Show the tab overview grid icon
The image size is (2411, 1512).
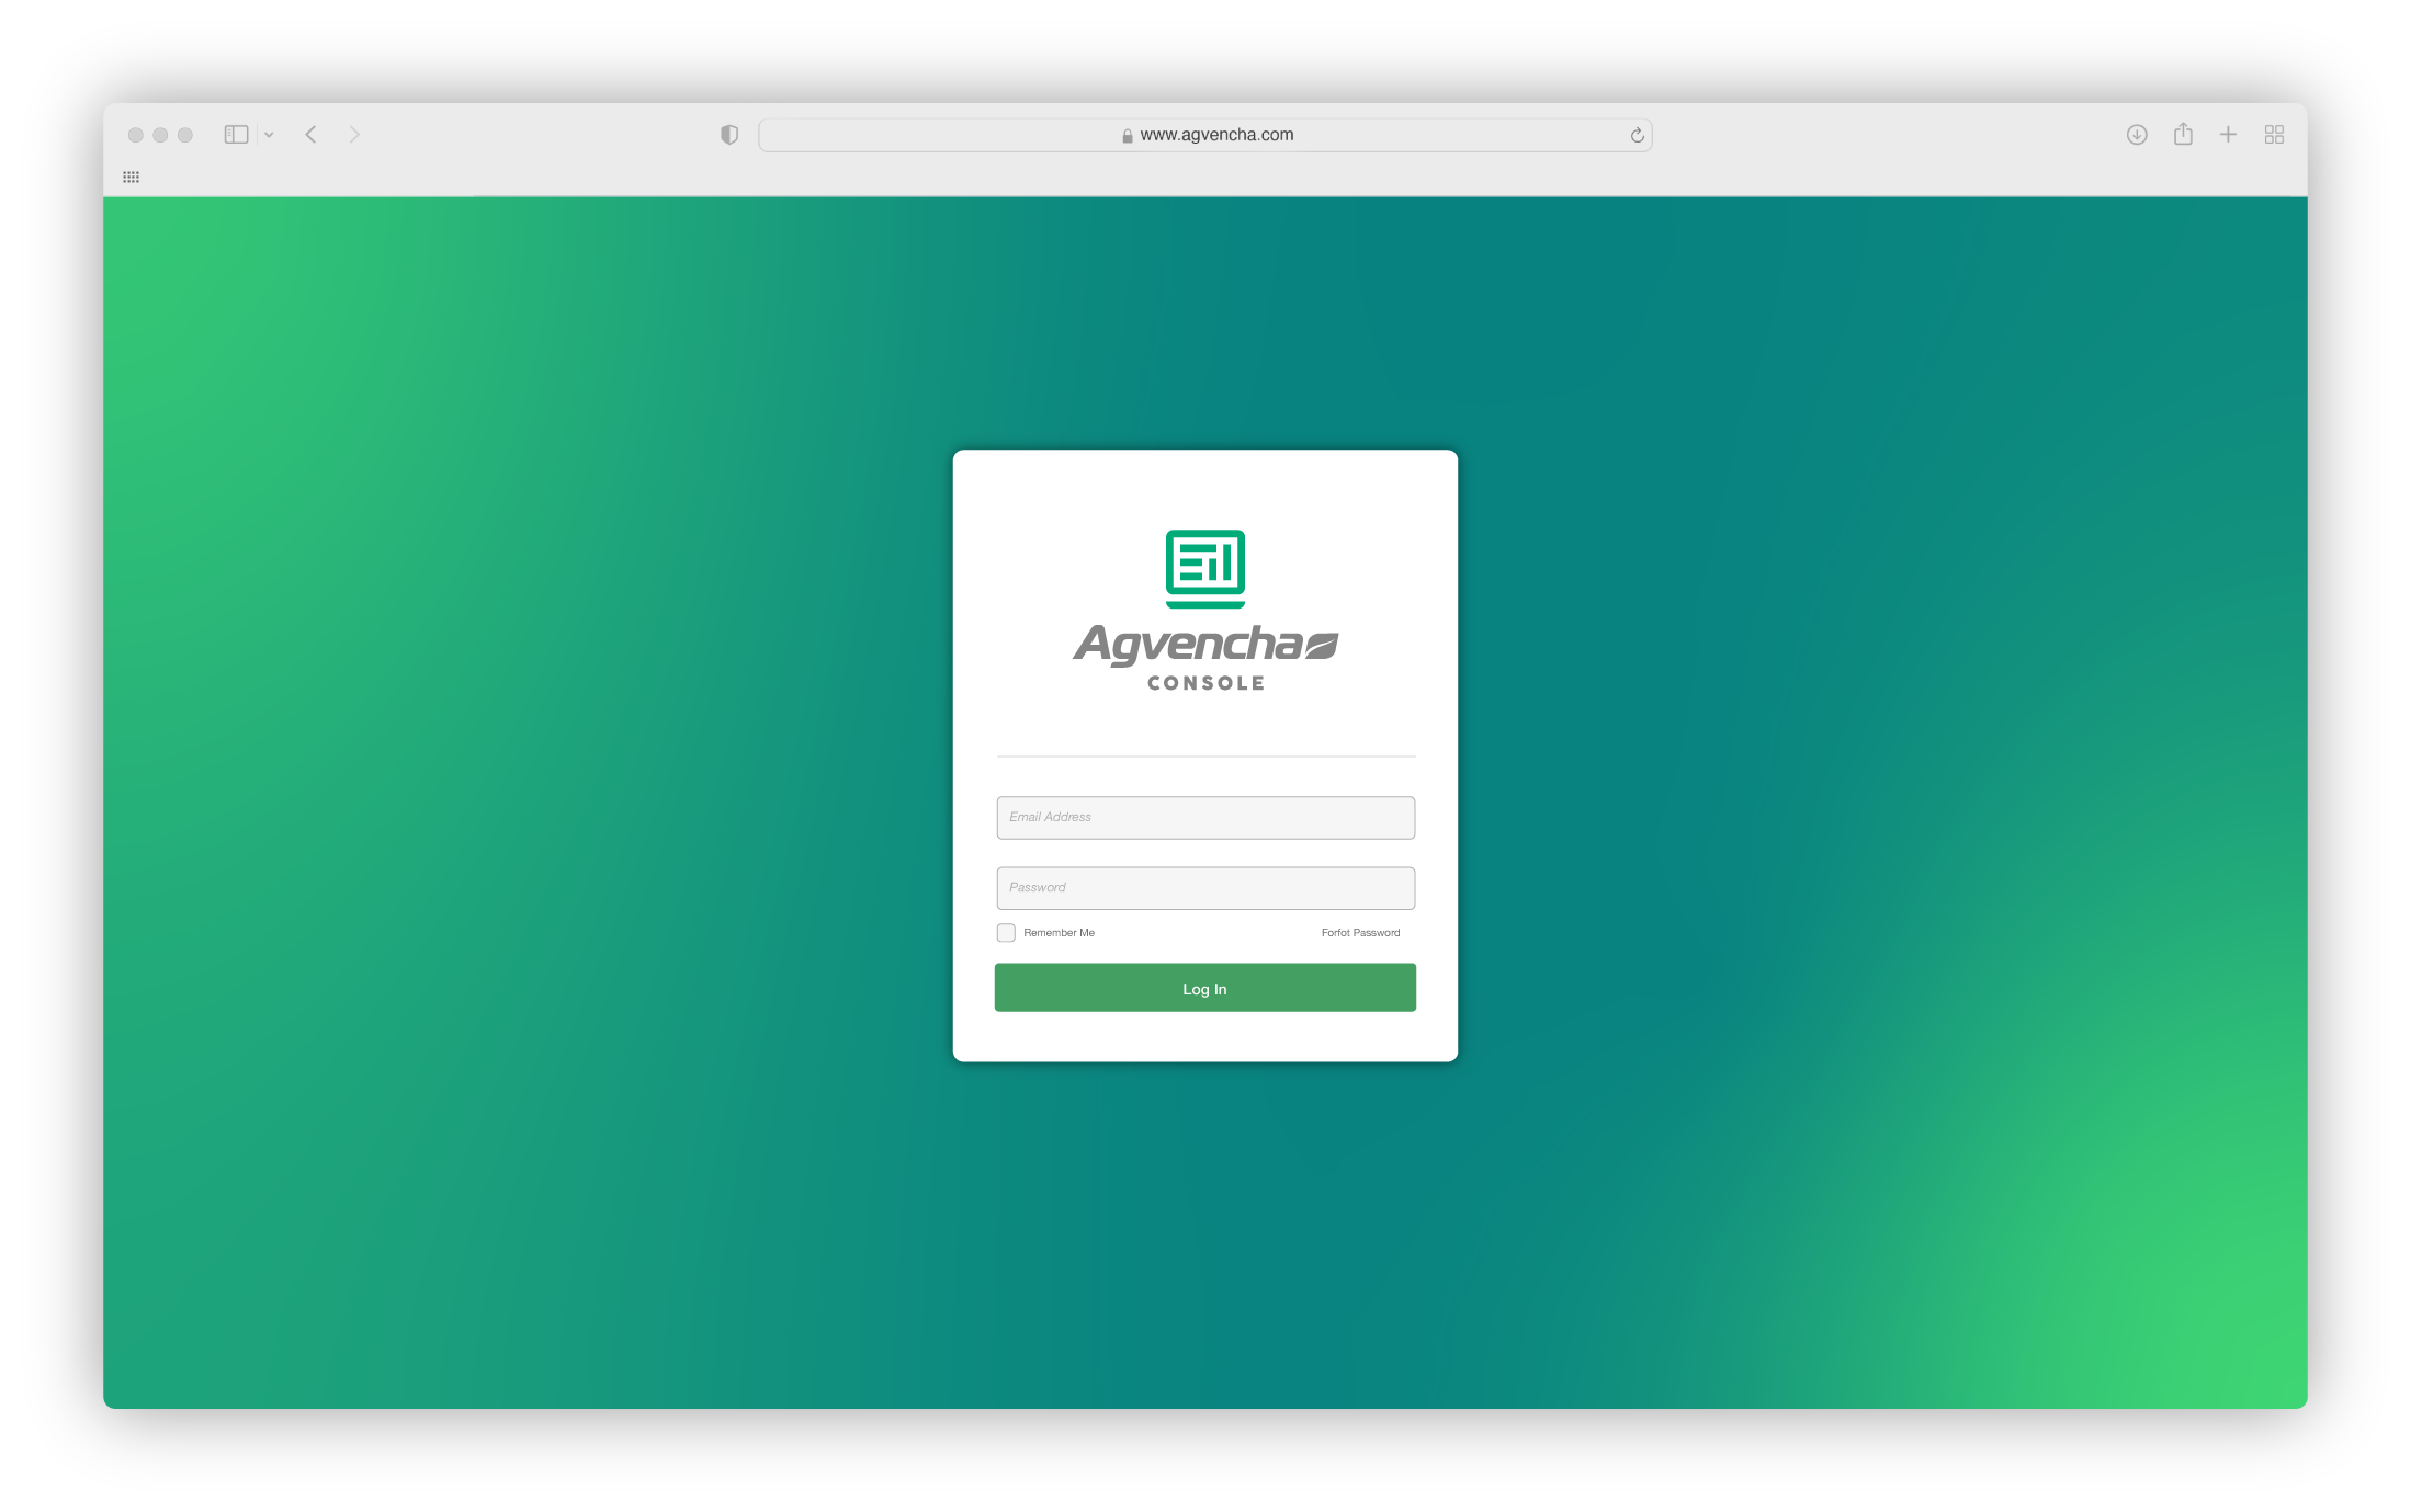pos(2274,134)
